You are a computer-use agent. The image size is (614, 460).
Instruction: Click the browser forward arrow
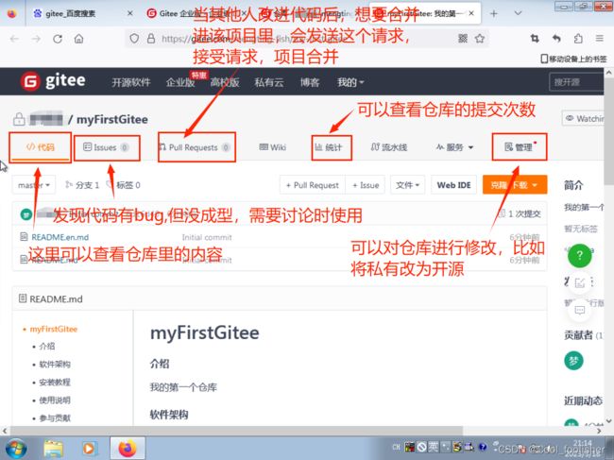pyautogui.click(x=36, y=39)
